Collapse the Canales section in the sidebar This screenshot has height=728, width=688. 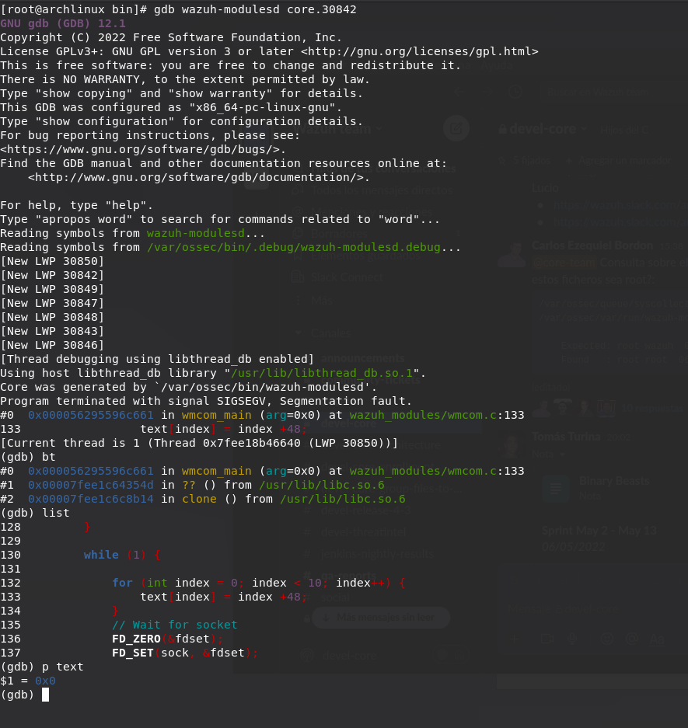(x=298, y=333)
